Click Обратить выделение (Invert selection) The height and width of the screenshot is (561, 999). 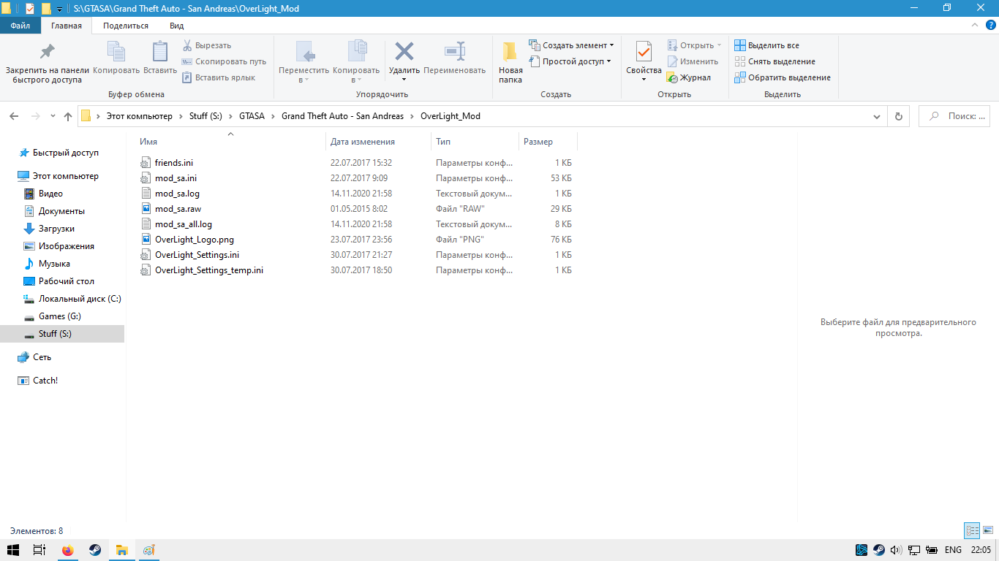tap(783, 77)
